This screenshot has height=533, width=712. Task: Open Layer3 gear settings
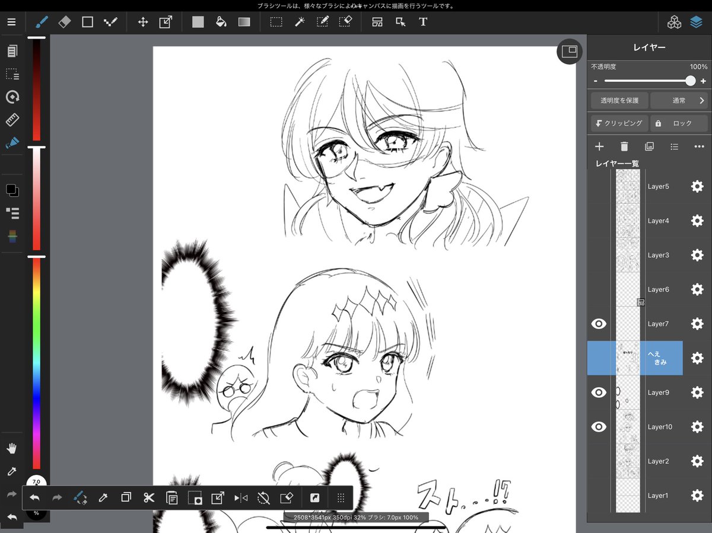click(x=697, y=255)
